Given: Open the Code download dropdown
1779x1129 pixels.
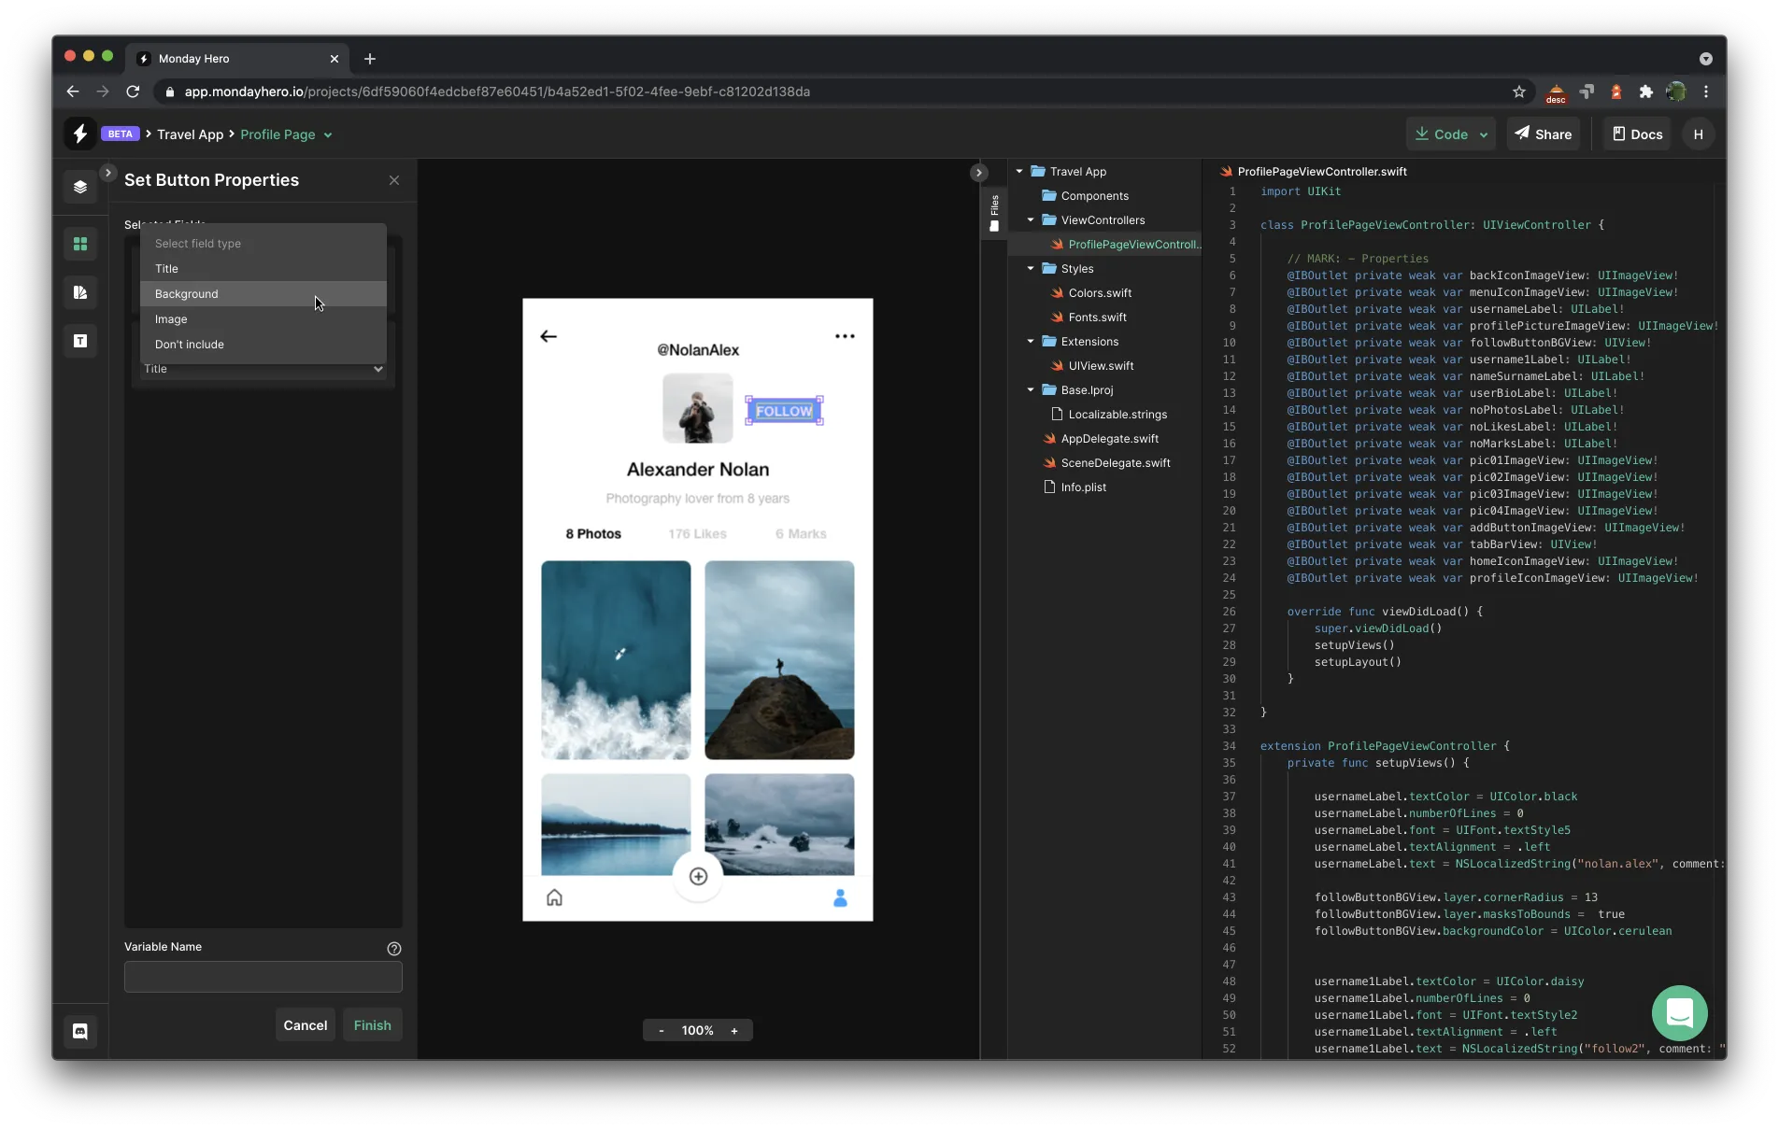Looking at the screenshot, I should click(1451, 134).
